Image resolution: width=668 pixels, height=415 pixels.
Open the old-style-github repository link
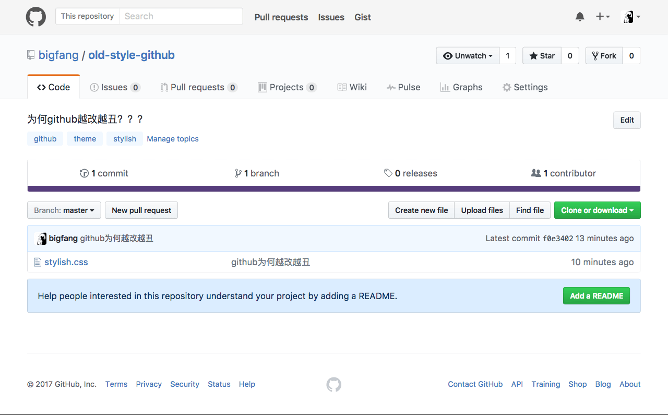point(132,55)
